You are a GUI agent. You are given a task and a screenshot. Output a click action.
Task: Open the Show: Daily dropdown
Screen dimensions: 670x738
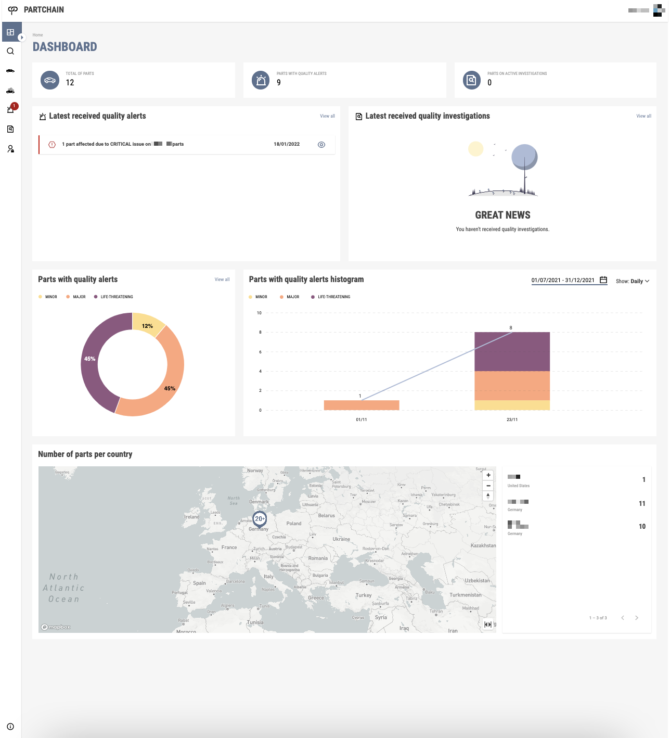click(633, 281)
